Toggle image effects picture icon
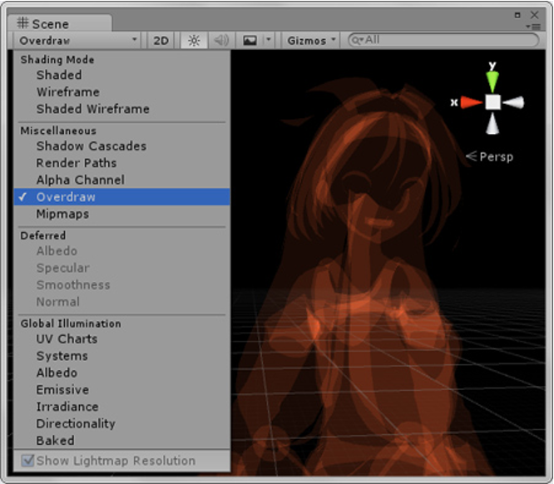Image resolution: width=554 pixels, height=484 pixels. point(250,41)
